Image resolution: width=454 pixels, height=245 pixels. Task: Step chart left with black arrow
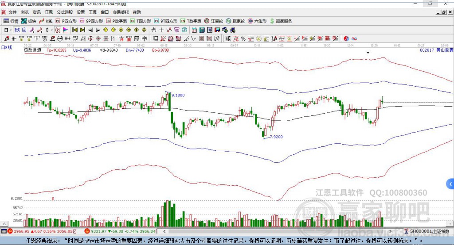(x=90, y=30)
